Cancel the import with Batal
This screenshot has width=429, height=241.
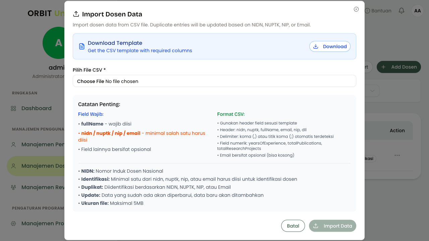tap(293, 226)
